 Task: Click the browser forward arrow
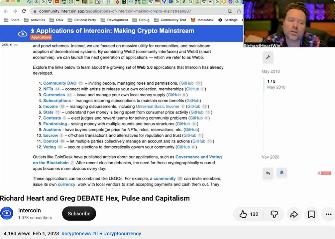pos(15,11)
